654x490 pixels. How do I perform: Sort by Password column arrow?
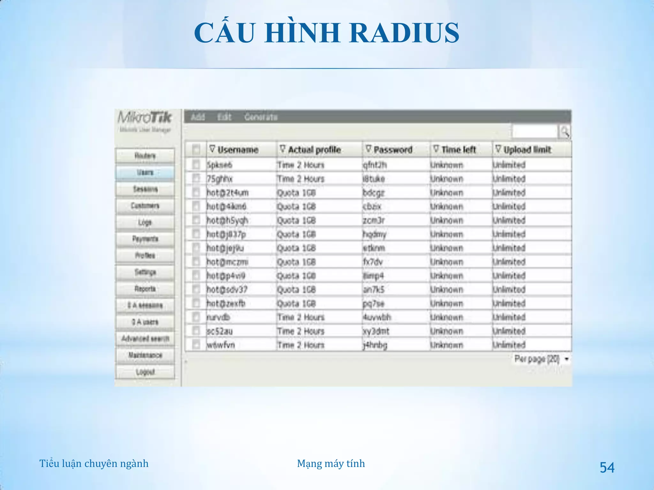[x=368, y=149]
